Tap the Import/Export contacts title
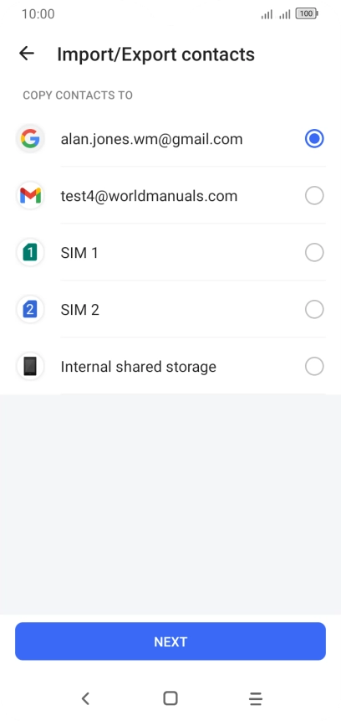The width and height of the screenshot is (341, 721). click(x=155, y=54)
